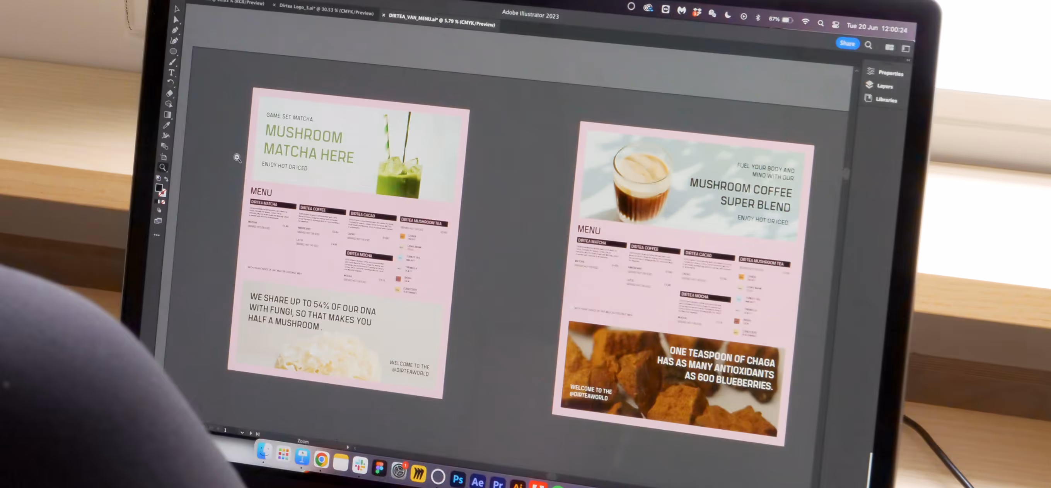Set color to None swatch

pos(163,202)
